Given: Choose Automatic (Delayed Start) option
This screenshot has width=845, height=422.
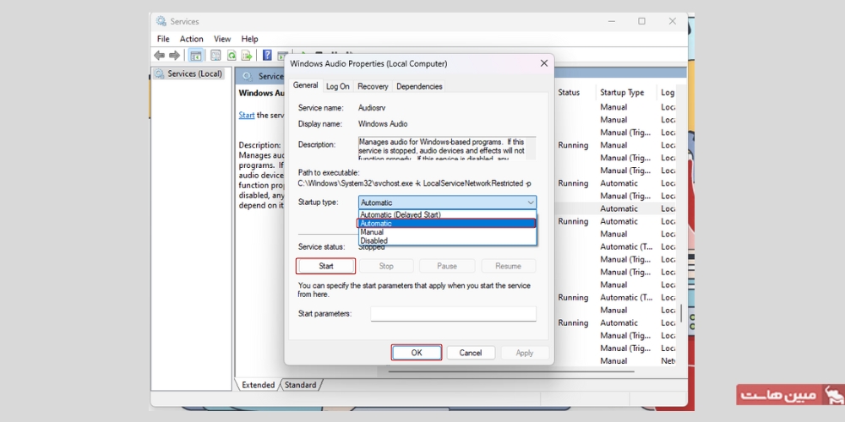Looking at the screenshot, I should (x=401, y=214).
